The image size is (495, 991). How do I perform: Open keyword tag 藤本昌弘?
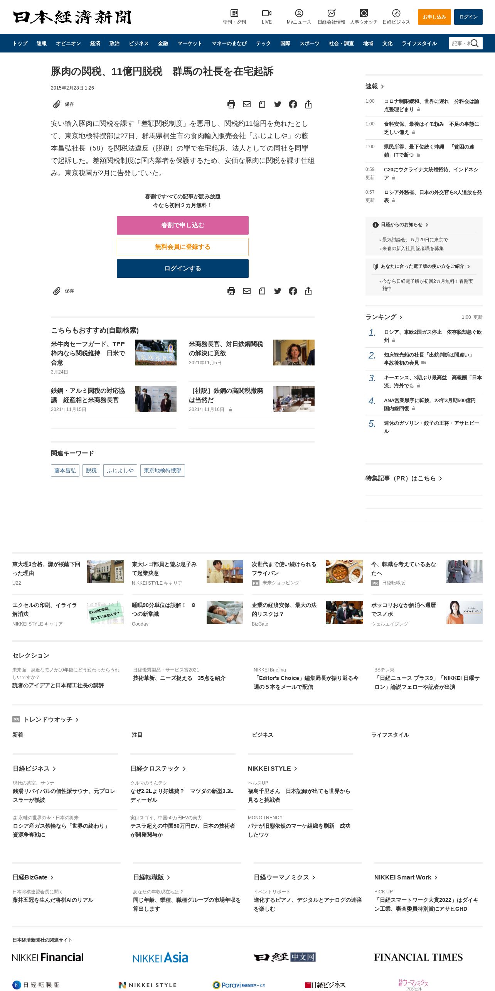[x=65, y=470]
